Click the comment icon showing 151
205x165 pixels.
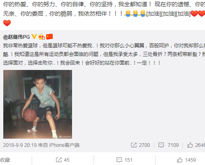pyautogui.click(x=119, y=160)
